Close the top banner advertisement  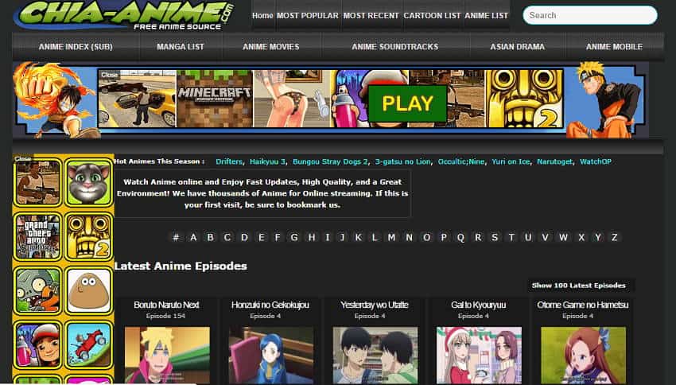coord(110,75)
